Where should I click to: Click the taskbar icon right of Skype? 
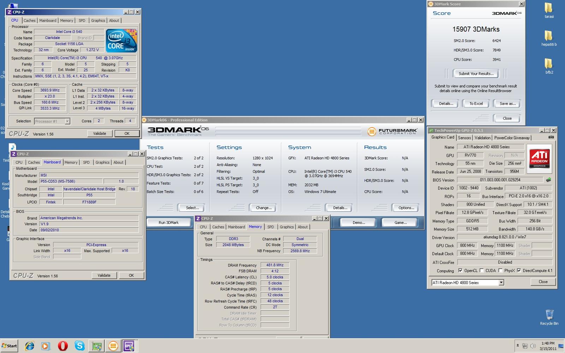96,346
